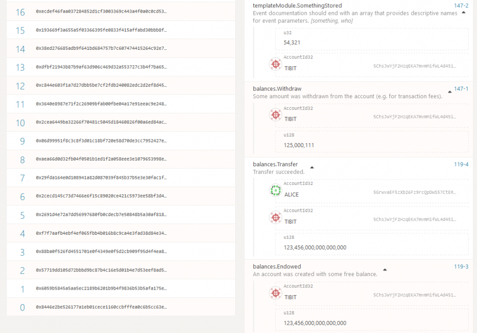477x333 pixels.
Task: Open event link 147-2
Action: pyautogui.click(x=461, y=6)
